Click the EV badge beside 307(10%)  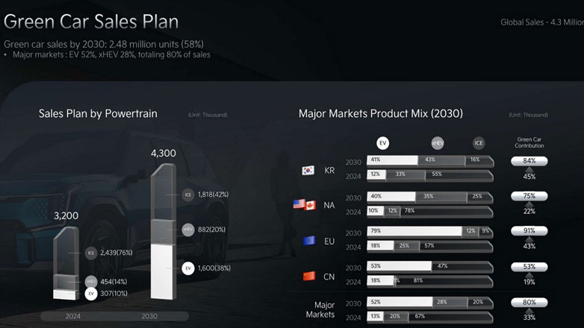click(90, 294)
